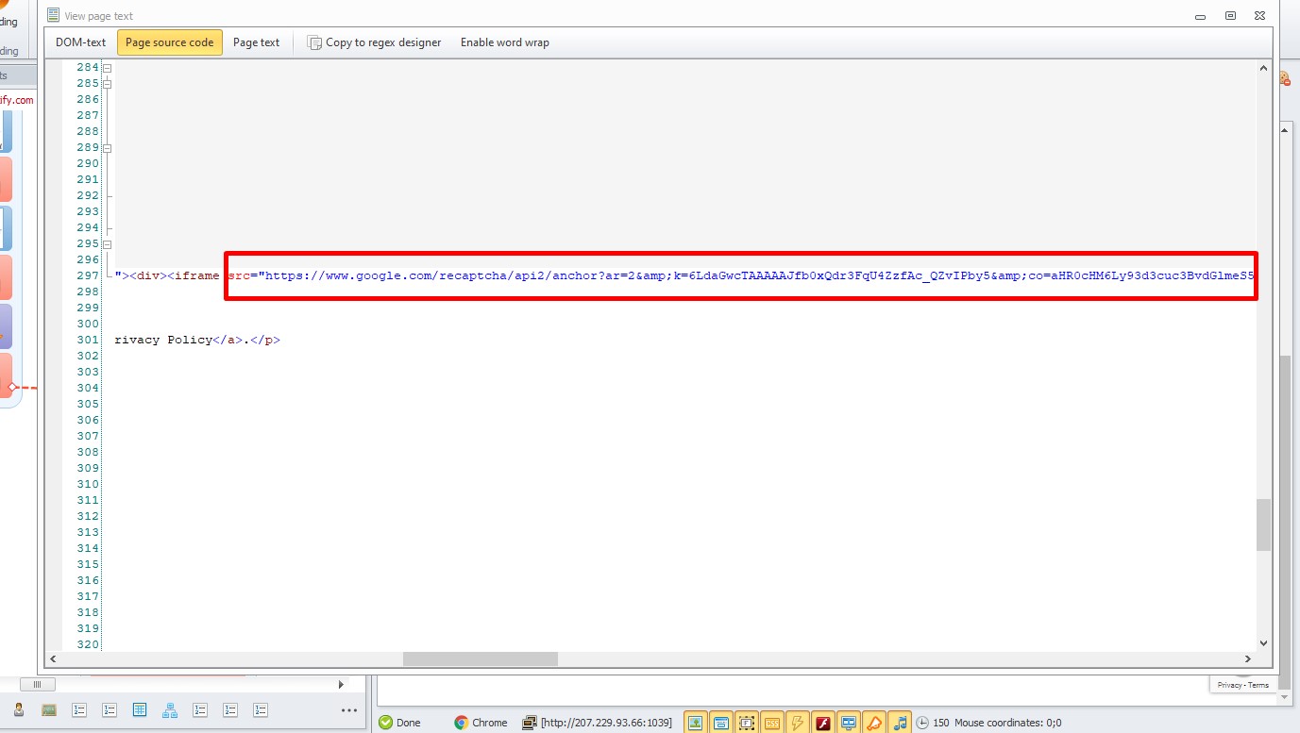Click the table grid icon in bottom panel

[140, 709]
